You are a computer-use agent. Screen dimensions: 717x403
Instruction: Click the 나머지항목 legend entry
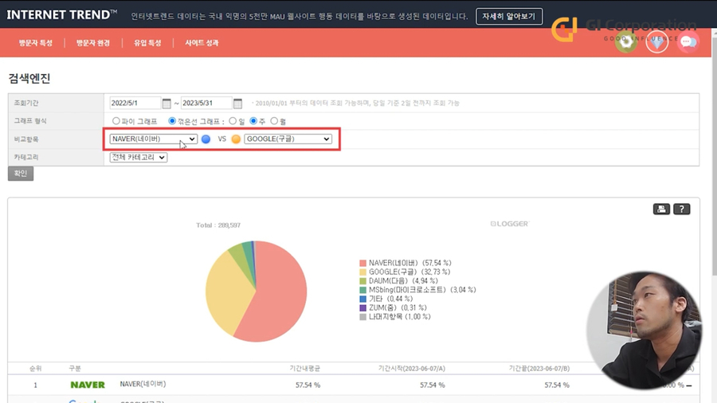click(x=395, y=317)
